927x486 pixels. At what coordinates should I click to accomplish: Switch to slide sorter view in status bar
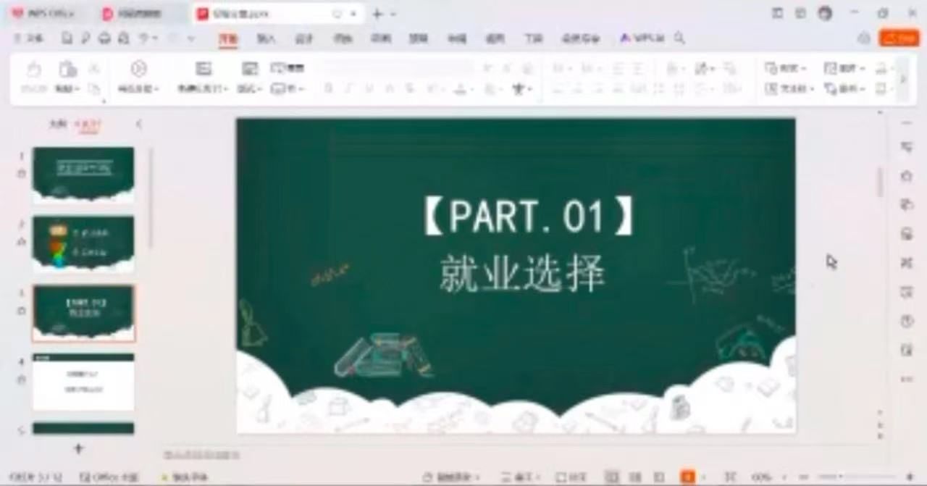click(x=635, y=477)
